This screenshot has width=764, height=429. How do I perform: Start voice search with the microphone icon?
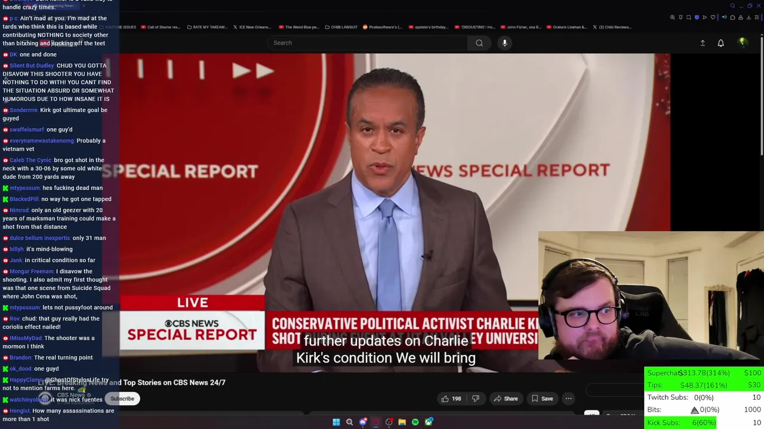coord(504,43)
